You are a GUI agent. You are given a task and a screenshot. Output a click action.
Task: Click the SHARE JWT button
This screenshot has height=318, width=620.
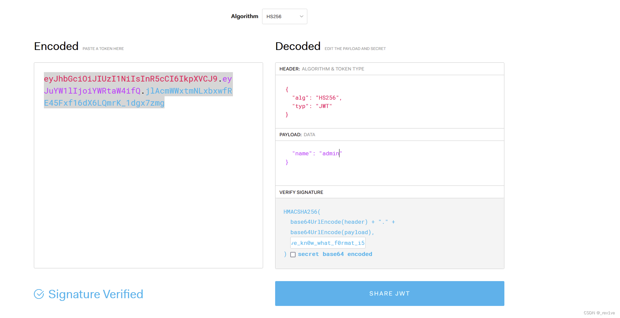point(389,294)
